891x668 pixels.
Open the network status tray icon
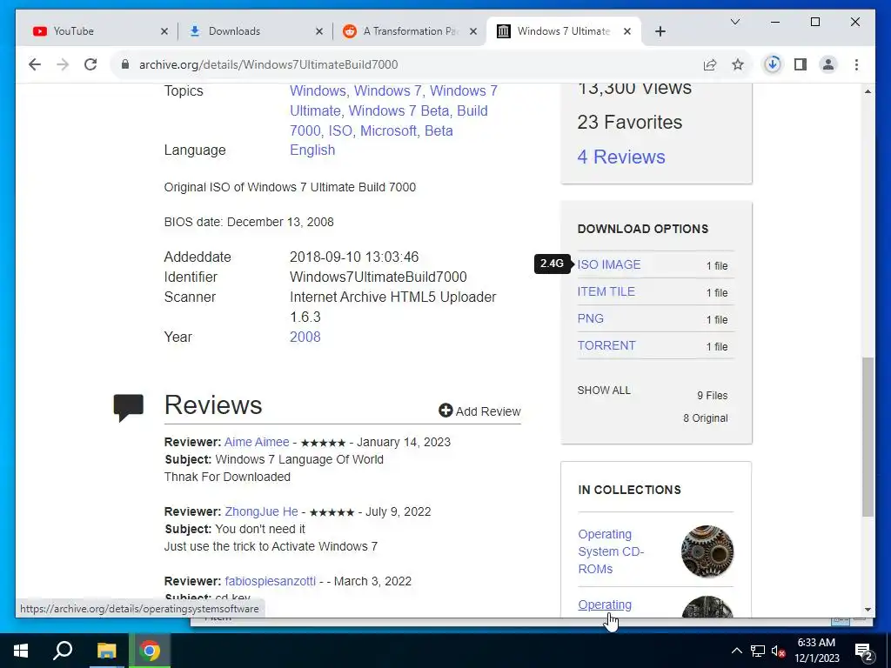pyautogui.click(x=758, y=651)
